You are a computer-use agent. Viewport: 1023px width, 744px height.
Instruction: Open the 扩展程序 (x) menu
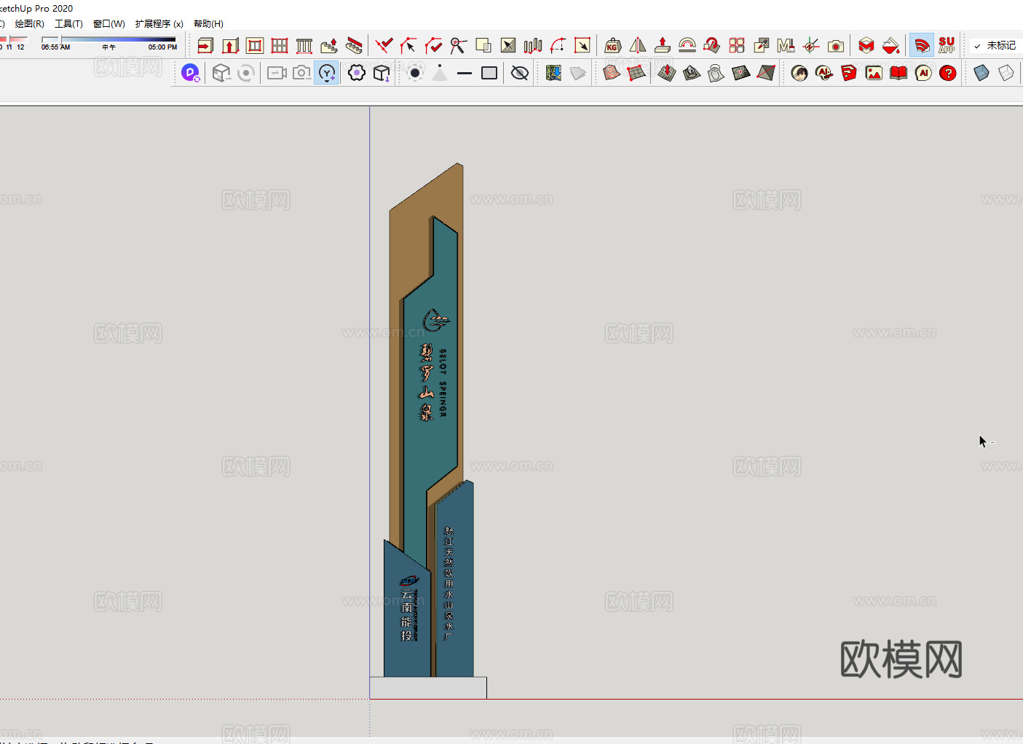[x=159, y=24]
